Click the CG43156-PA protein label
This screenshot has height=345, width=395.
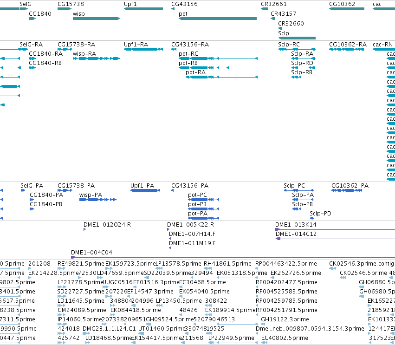click(x=190, y=185)
